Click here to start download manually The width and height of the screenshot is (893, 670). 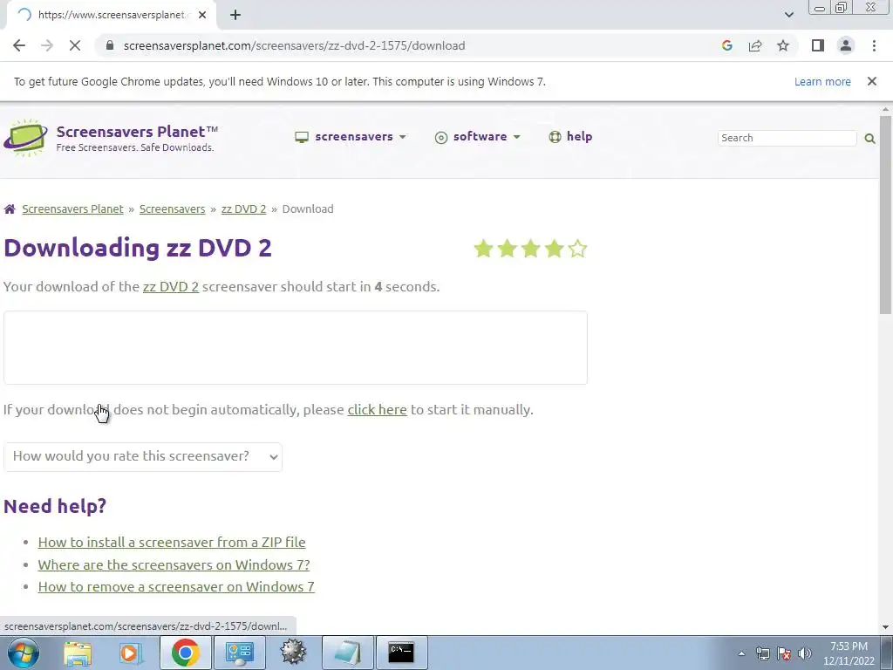[377, 410]
